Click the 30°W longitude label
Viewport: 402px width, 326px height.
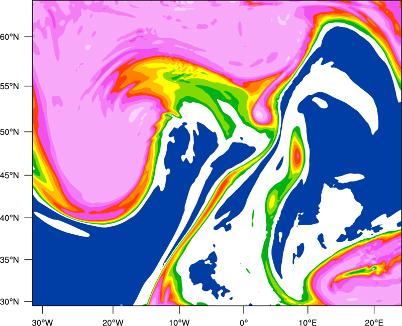point(42,322)
